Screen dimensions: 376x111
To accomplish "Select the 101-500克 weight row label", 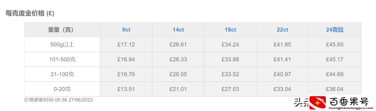I will pos(62,59).
